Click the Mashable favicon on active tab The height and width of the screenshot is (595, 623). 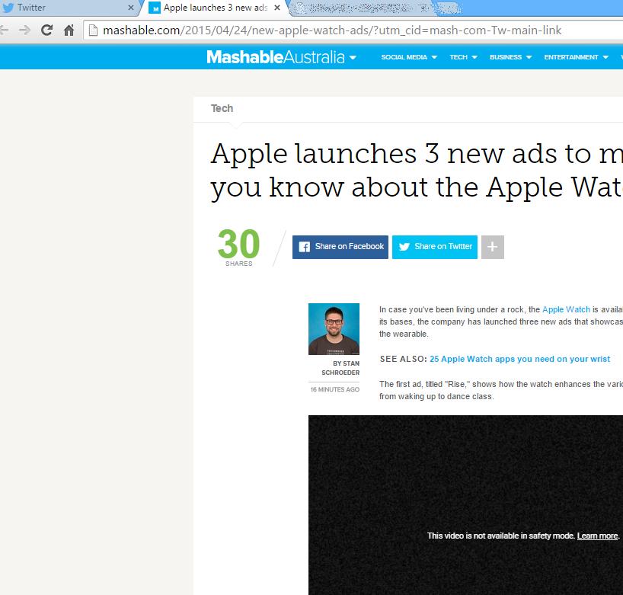(155, 8)
